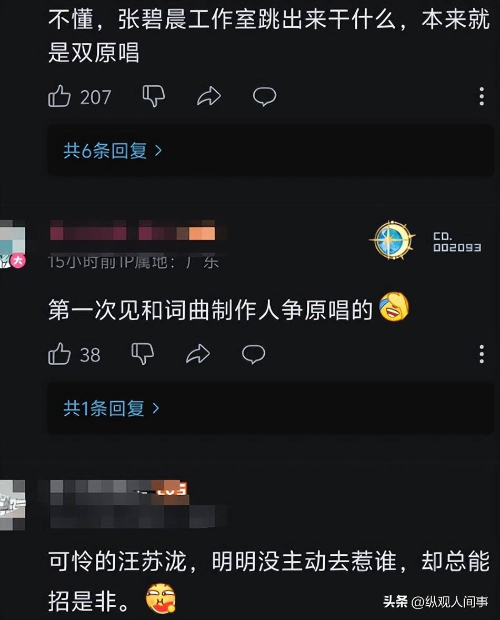Share the comment with 207 likes
Screen dimensions: 500x620
click(209, 96)
